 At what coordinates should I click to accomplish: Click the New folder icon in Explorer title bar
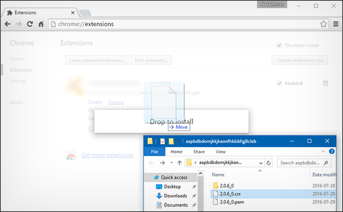171,141
